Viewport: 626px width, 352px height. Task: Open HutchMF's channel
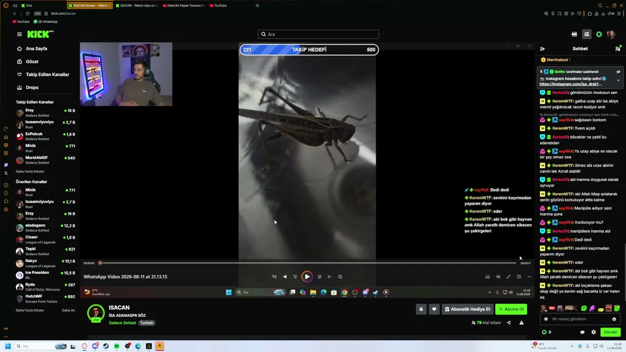pyautogui.click(x=45, y=298)
